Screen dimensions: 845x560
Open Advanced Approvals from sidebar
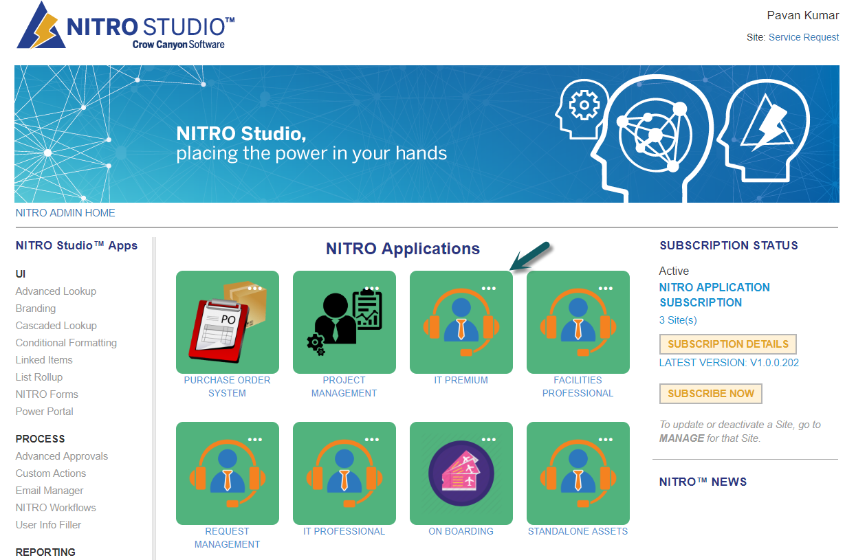[x=62, y=456]
